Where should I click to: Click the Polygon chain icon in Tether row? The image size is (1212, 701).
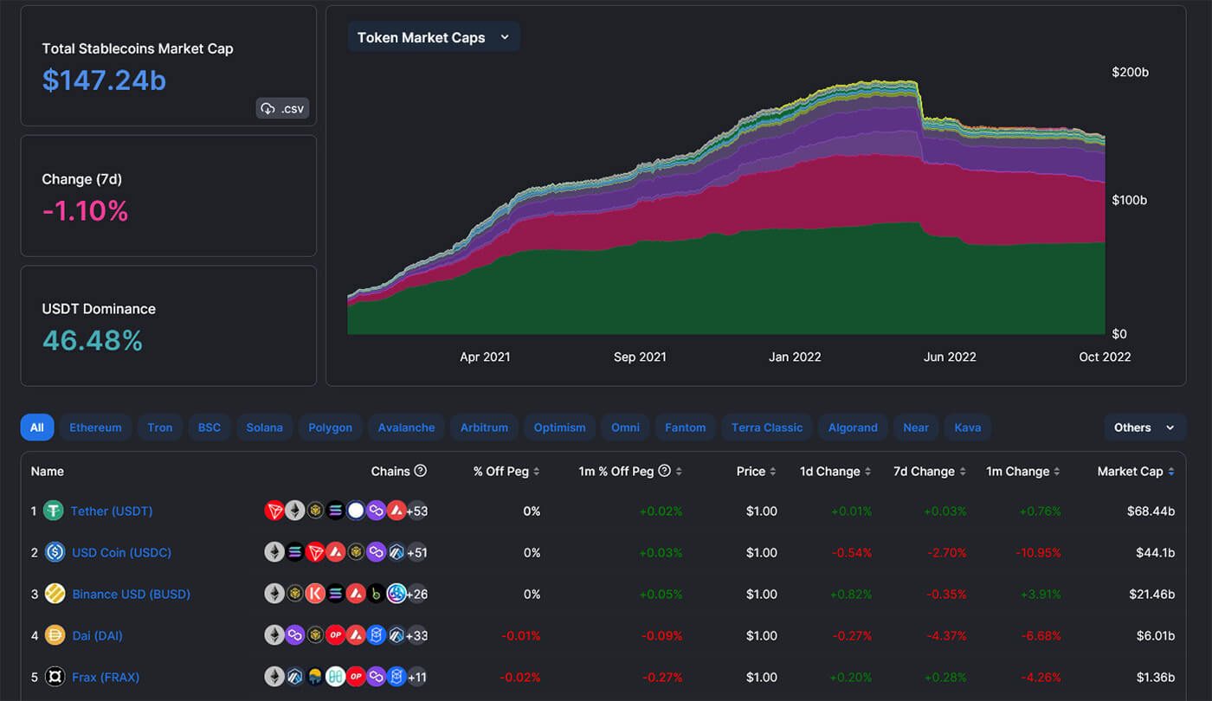click(376, 511)
